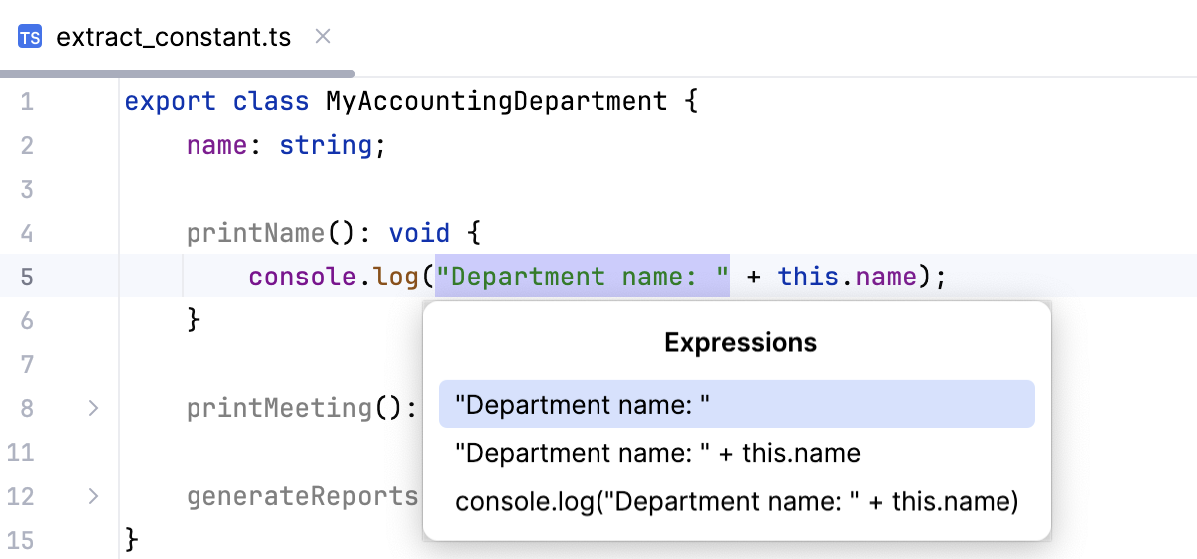Place cursor on printName method name
Viewport: 1197px width, 559px height.
(x=255, y=234)
